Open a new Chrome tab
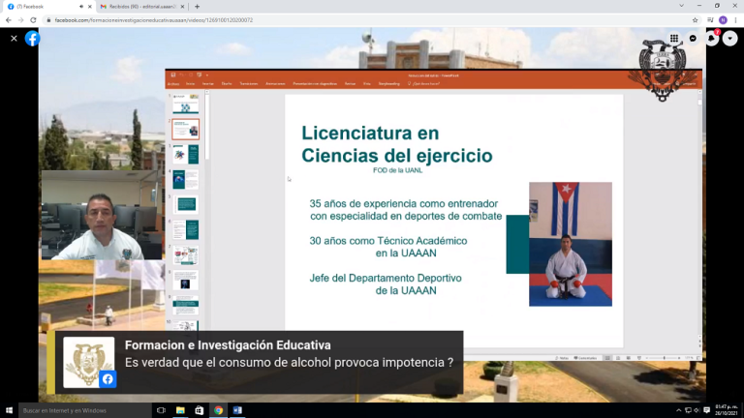744x418 pixels. pos(197,6)
